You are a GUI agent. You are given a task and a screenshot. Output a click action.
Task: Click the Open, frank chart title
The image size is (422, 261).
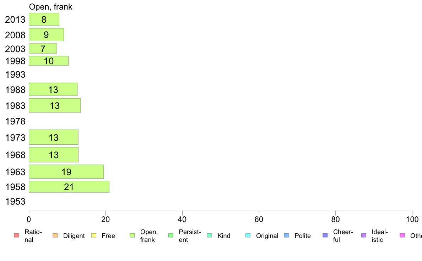(50, 7)
